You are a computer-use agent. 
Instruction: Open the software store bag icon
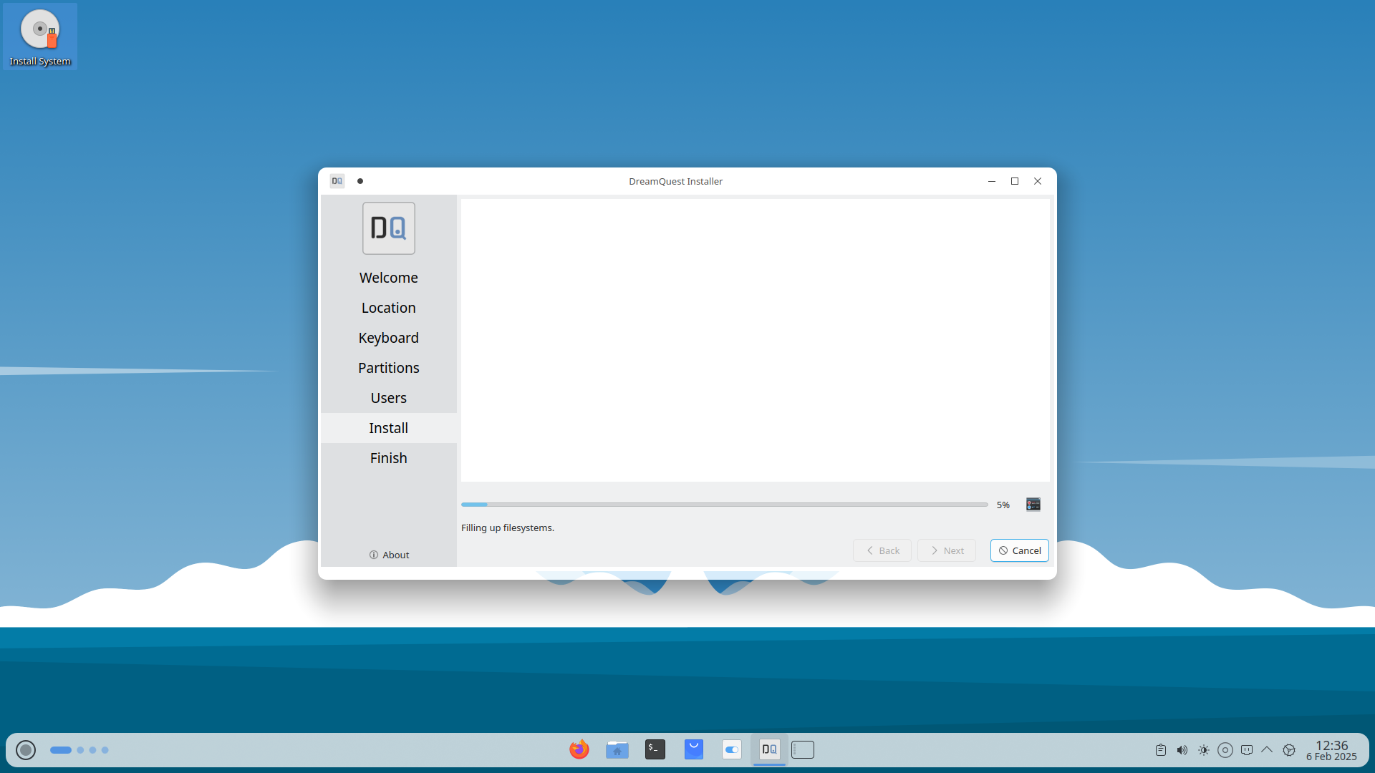(x=693, y=749)
